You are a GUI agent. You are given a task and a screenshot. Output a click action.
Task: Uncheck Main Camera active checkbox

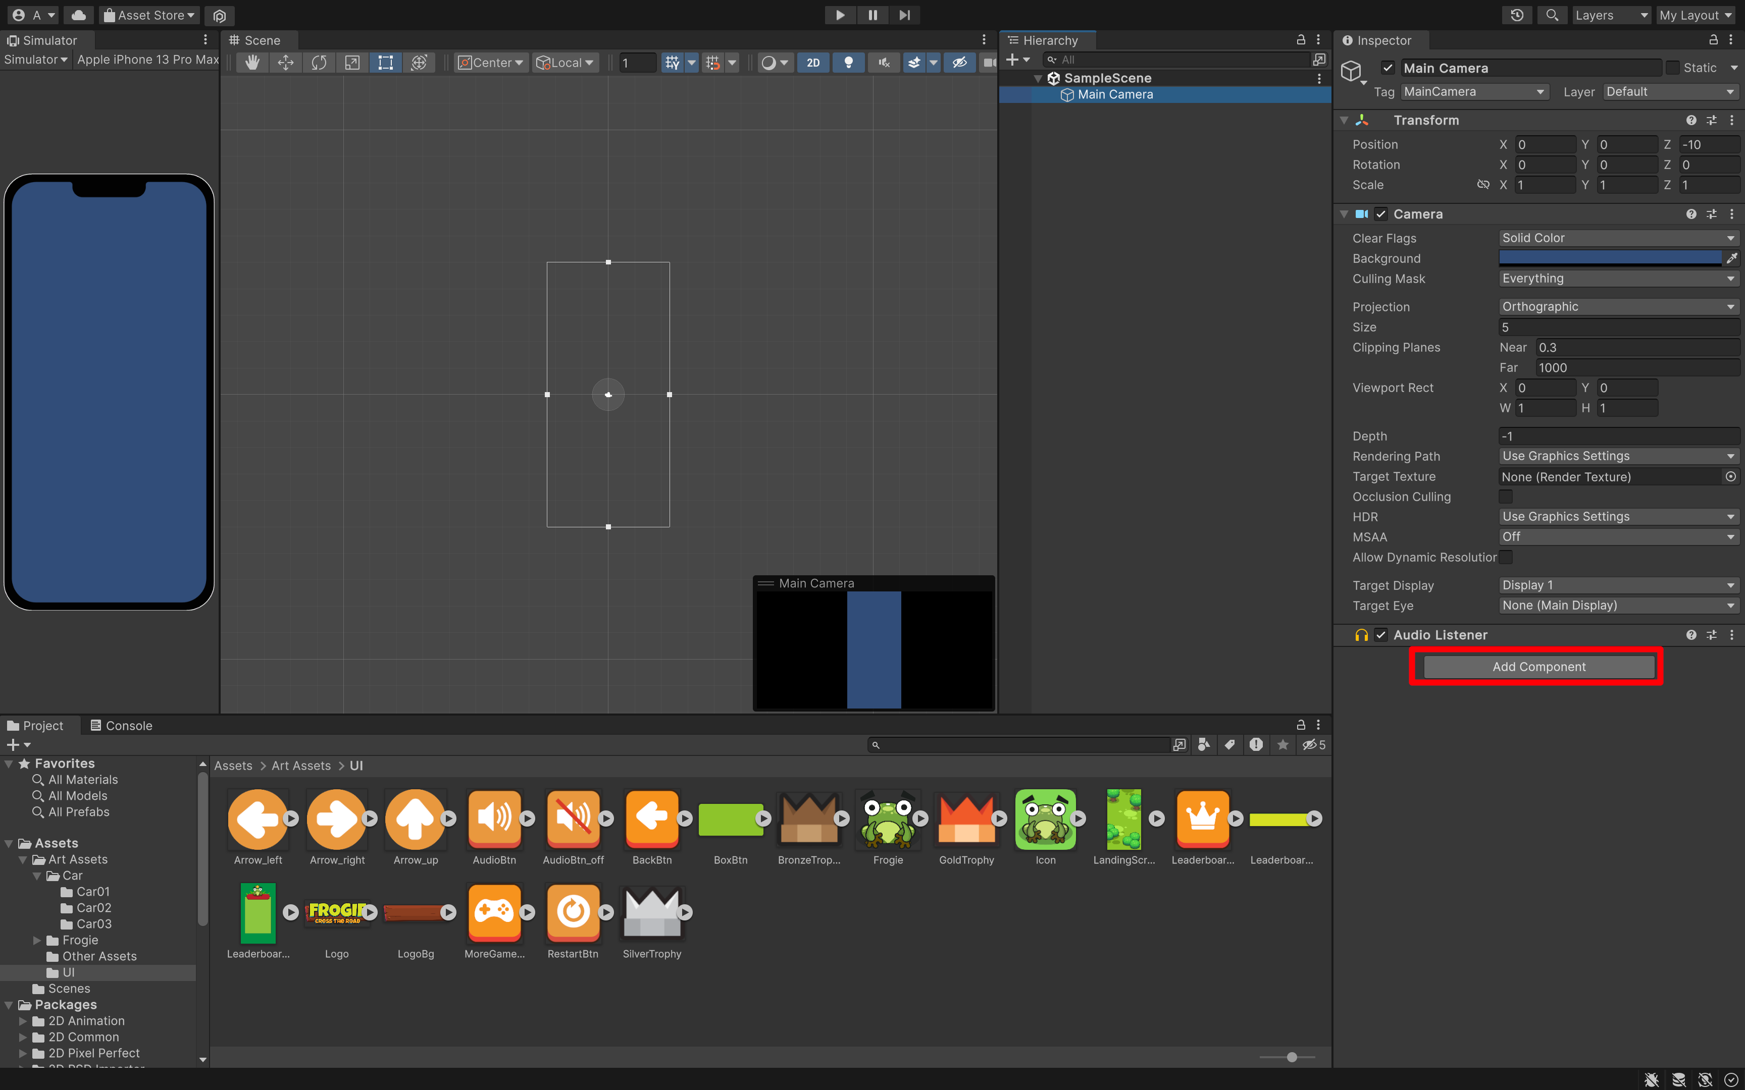[x=1388, y=68]
